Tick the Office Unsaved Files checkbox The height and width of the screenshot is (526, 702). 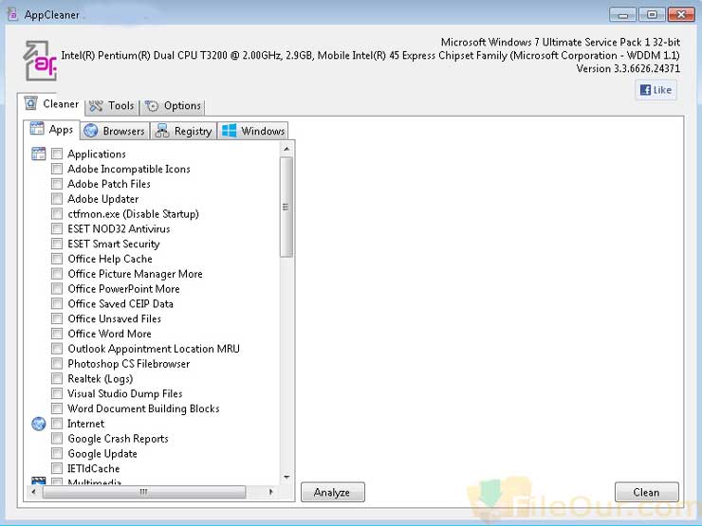[x=57, y=318]
